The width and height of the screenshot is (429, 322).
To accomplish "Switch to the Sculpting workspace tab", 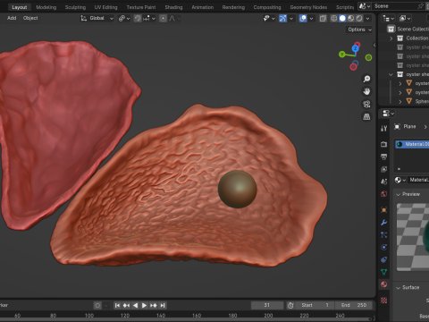I will pos(75,7).
